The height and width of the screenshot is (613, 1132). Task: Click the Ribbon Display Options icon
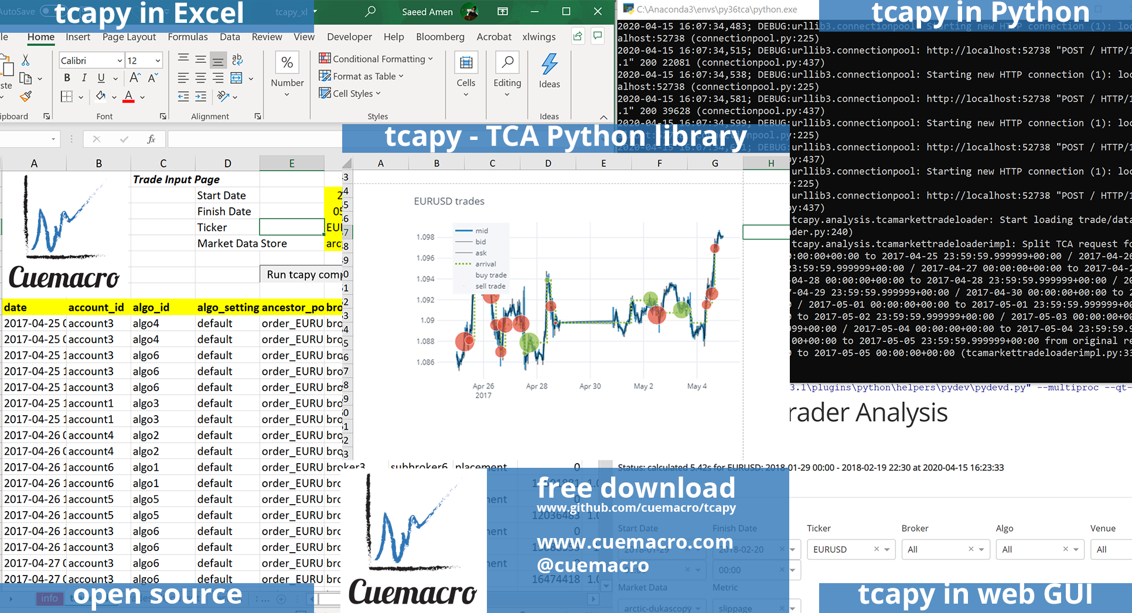point(503,11)
